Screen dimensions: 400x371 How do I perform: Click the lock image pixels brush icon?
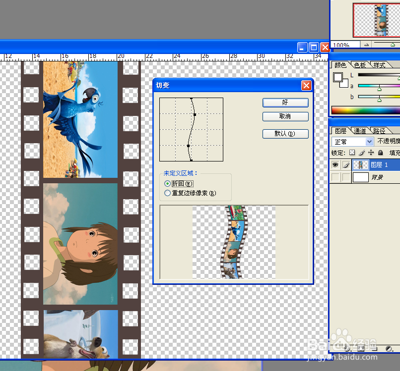362,153
